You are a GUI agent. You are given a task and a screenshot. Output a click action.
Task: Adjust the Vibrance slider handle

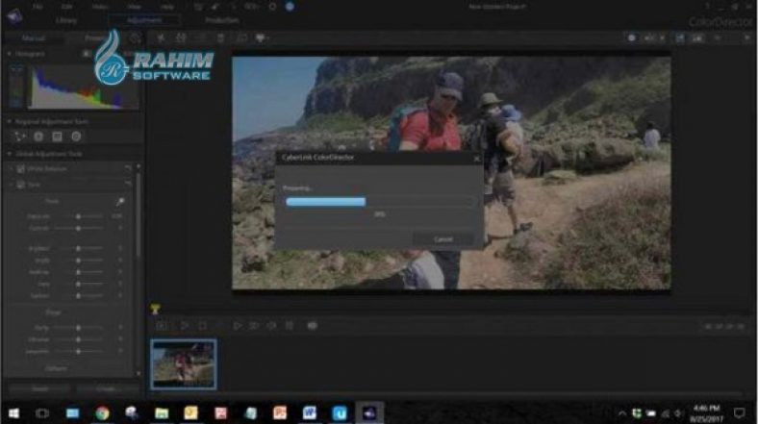(x=78, y=339)
